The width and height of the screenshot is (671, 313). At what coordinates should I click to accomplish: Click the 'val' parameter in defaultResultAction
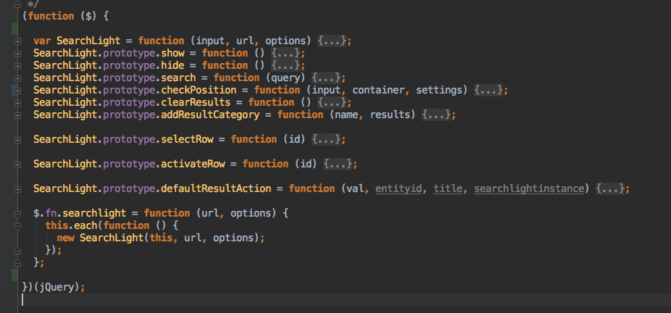(x=355, y=188)
